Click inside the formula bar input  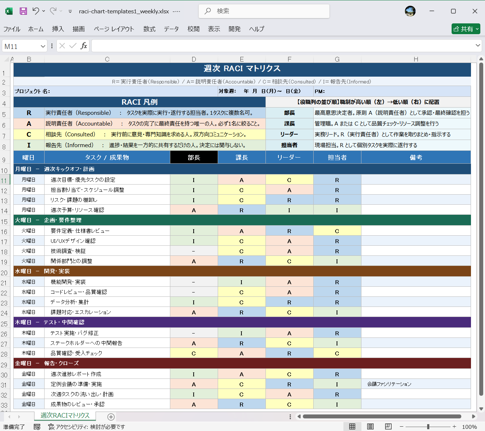point(283,46)
